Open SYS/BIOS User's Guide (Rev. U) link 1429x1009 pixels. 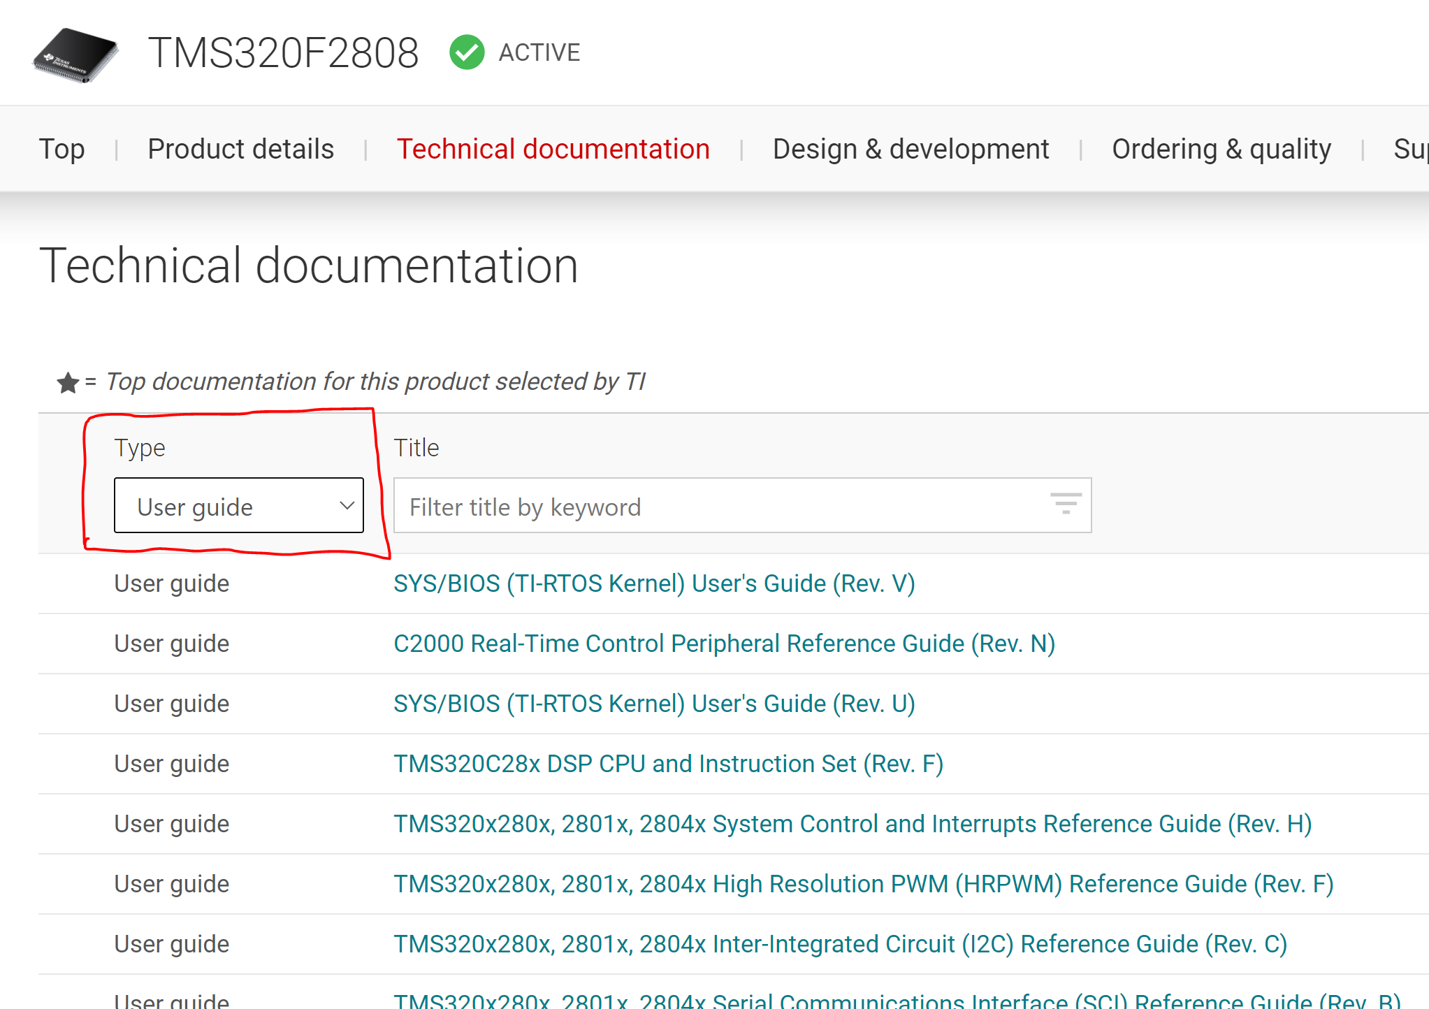(655, 704)
